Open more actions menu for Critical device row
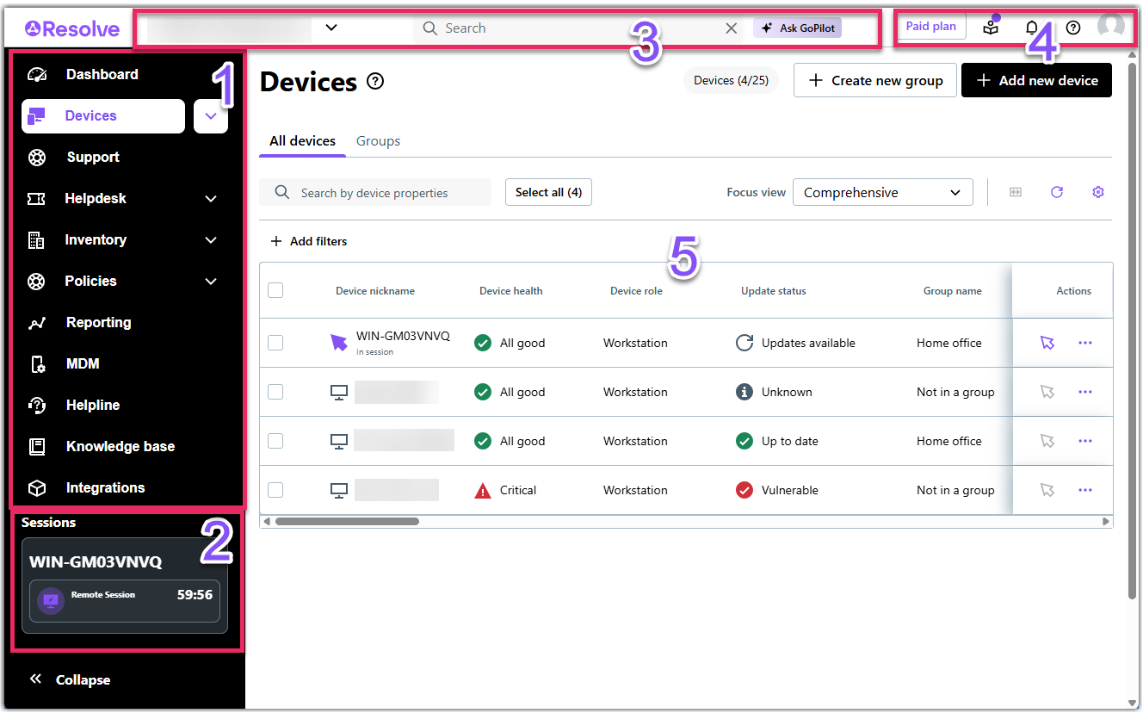 1085,490
